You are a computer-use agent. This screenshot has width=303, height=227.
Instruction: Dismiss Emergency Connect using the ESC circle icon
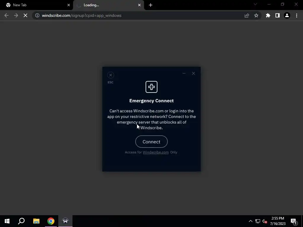click(111, 75)
